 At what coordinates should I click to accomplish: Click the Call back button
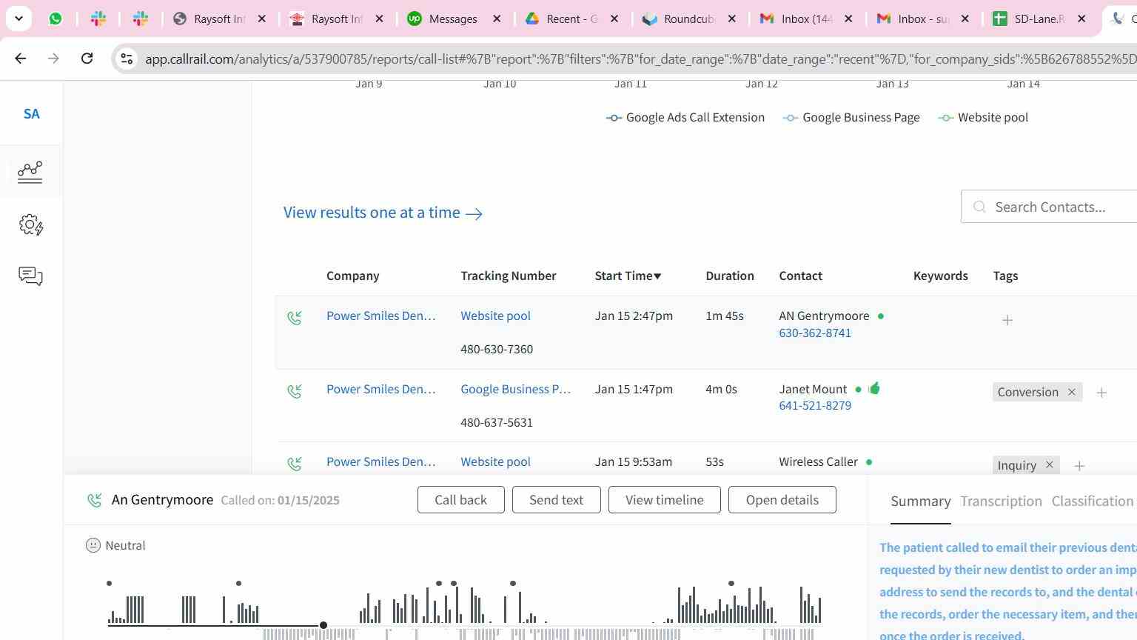click(460, 500)
